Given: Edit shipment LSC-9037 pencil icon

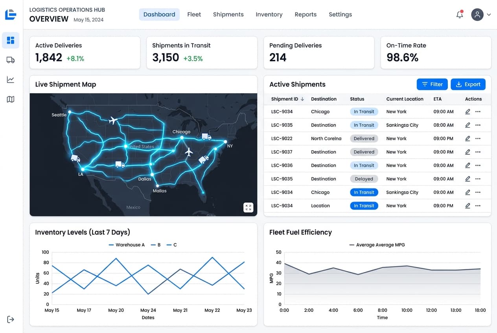Looking at the screenshot, I should tap(468, 152).
